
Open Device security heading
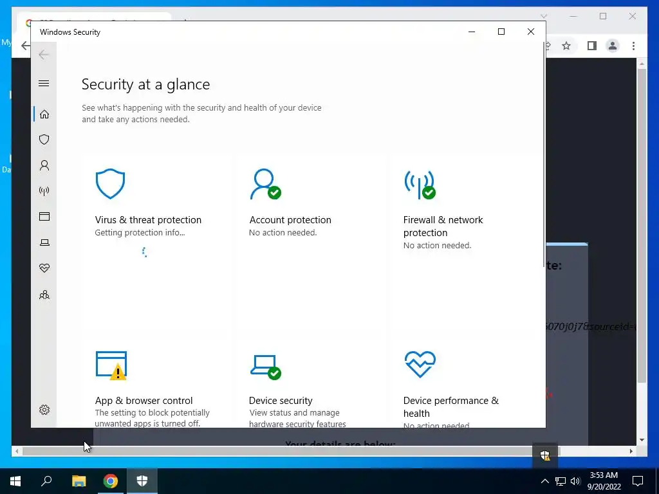click(x=281, y=400)
